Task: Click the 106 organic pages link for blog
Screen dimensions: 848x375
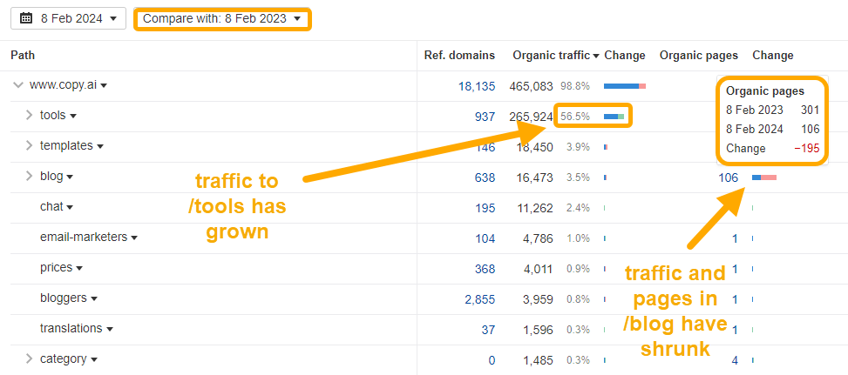Action: click(x=728, y=177)
